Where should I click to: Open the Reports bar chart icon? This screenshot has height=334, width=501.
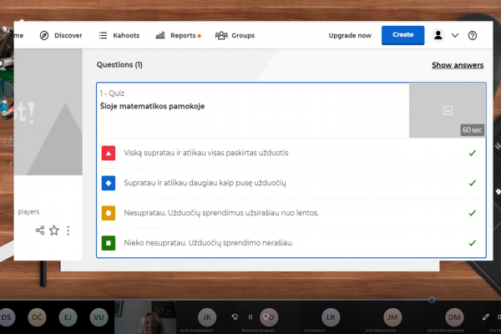click(160, 35)
